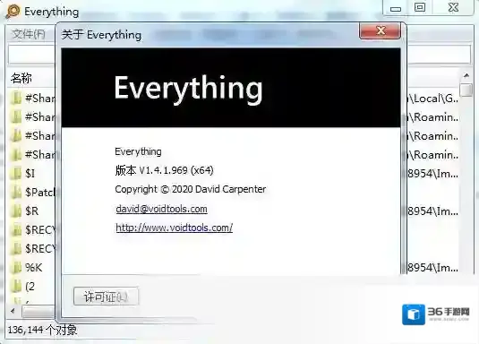This screenshot has width=479, height=344.
Task: Open the 文件(F) menu
Action: [29, 34]
